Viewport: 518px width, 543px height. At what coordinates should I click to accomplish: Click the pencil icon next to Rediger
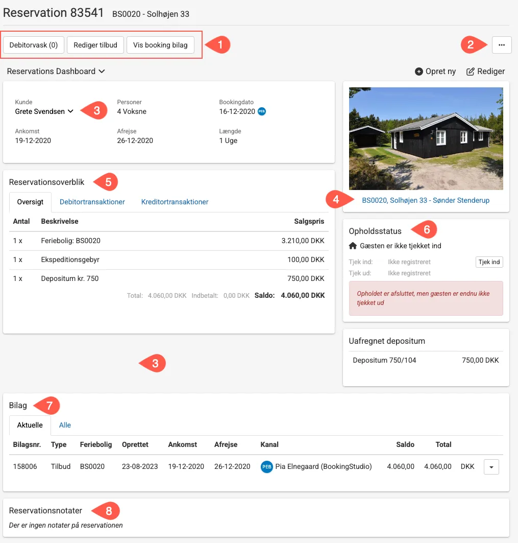(x=470, y=72)
